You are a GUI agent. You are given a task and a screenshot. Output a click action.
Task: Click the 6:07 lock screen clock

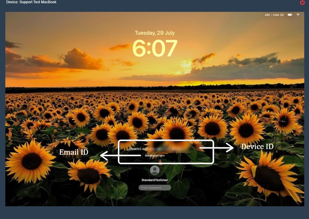[154, 48]
